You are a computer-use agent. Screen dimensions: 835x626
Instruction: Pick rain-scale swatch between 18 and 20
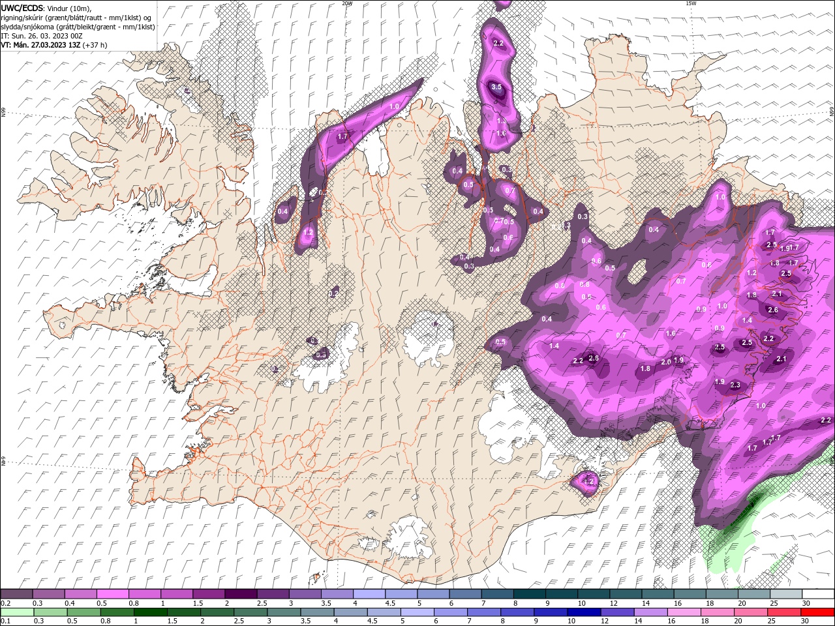pos(717,612)
